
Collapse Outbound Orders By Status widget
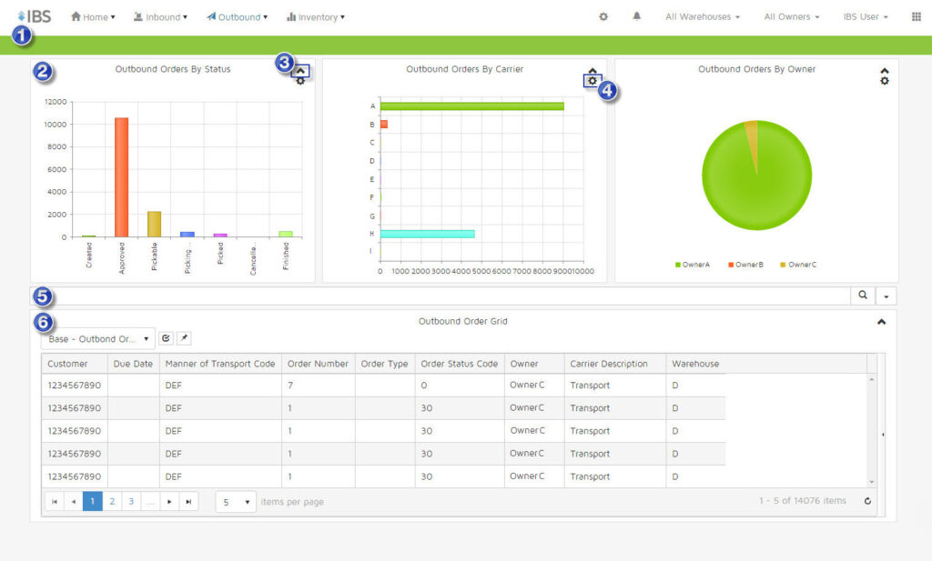click(x=300, y=71)
